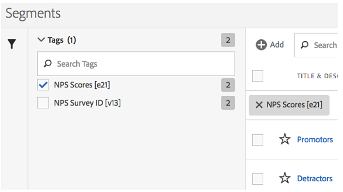
Task: Click the magnifier in Search Tags box
Action: (48, 64)
